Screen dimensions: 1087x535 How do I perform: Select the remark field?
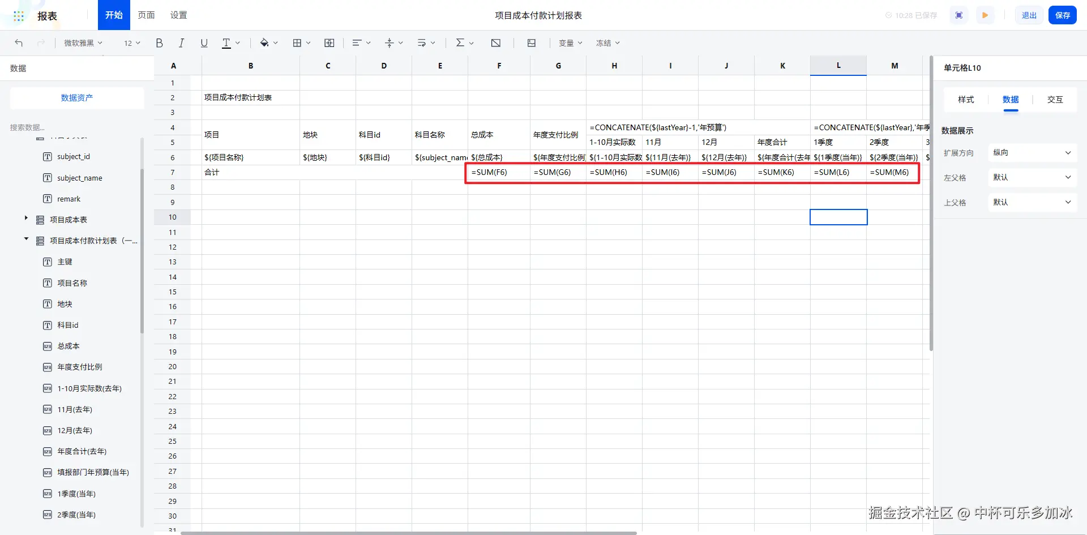tap(69, 199)
